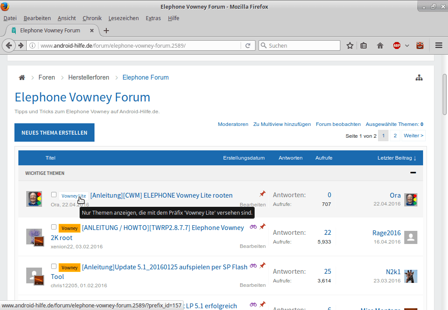Select checkbox for TWRP2.8.7.7 thread
The width and height of the screenshot is (448, 310).
[54, 227]
